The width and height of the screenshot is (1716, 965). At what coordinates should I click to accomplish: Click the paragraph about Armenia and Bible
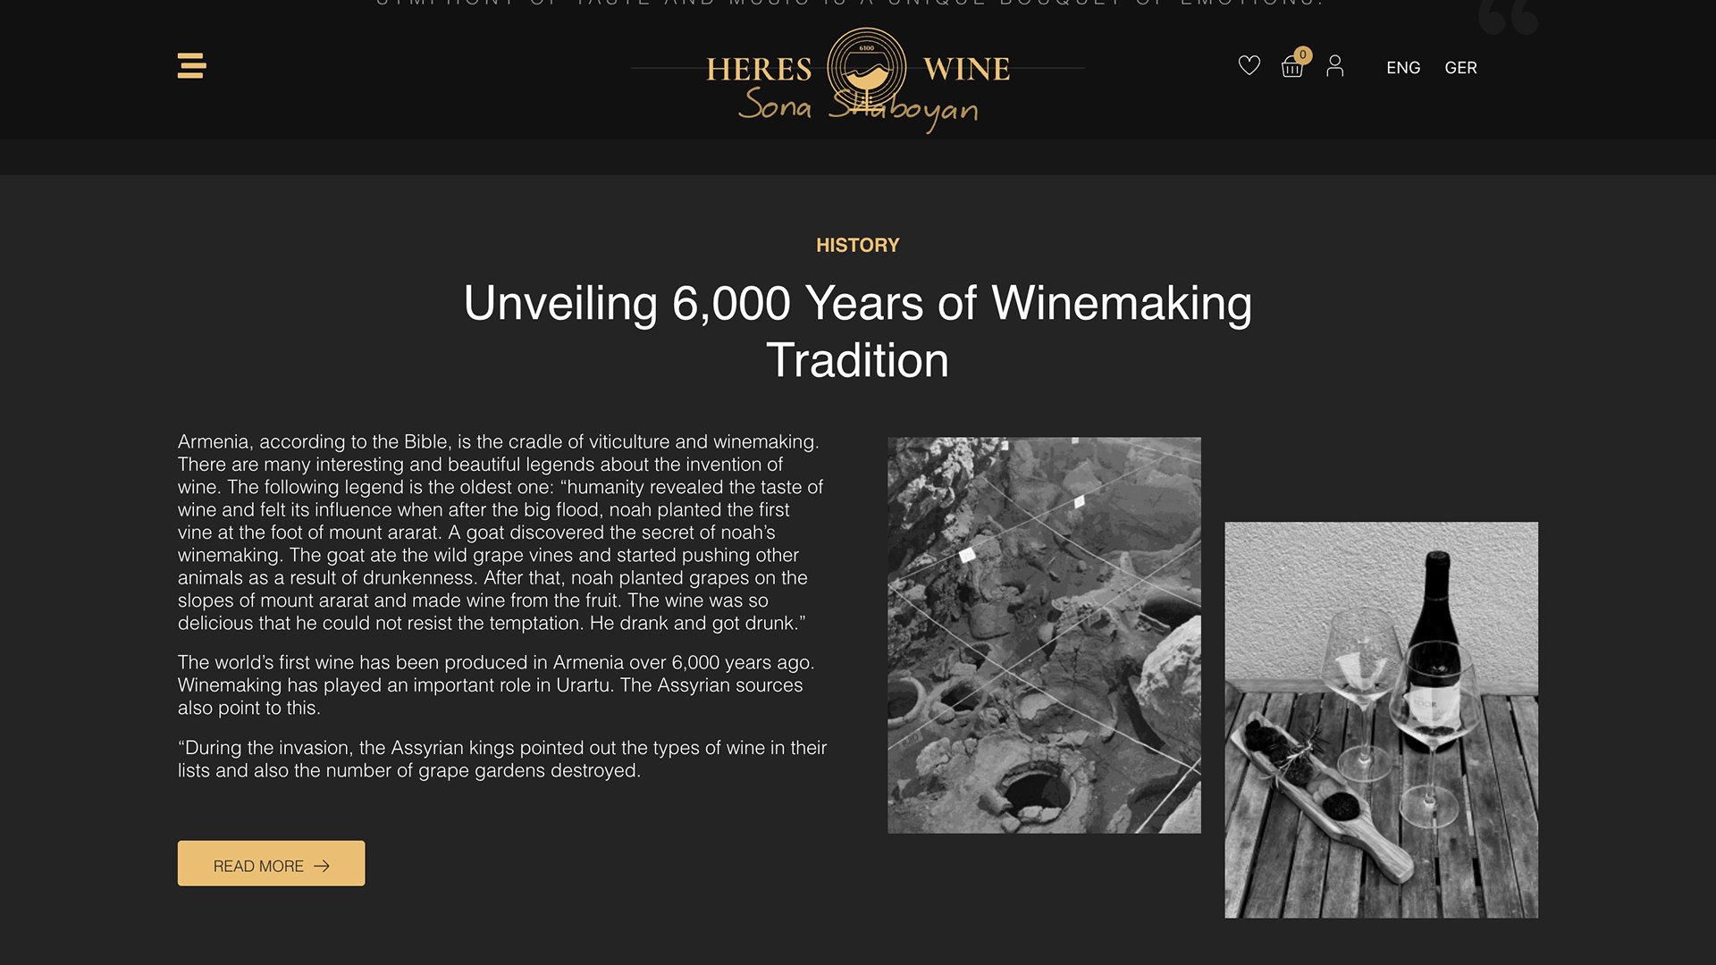[x=500, y=533]
